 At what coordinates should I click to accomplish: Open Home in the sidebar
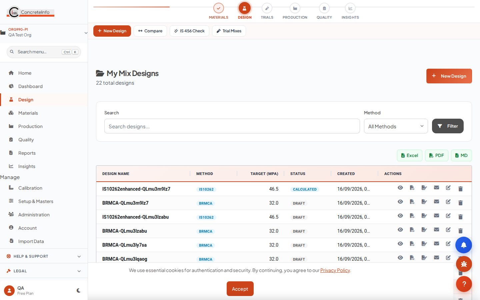[x=44, y=73]
